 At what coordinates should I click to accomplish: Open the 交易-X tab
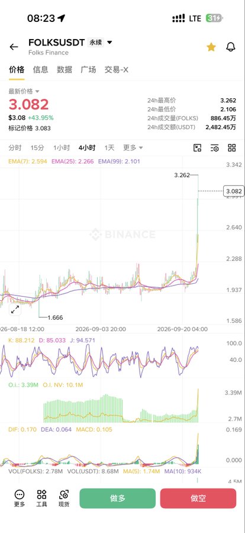(x=116, y=70)
